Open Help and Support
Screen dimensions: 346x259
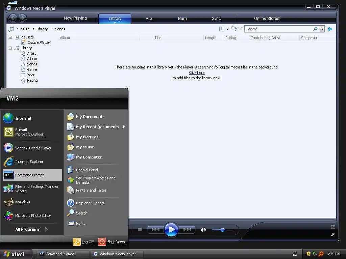coord(96,203)
